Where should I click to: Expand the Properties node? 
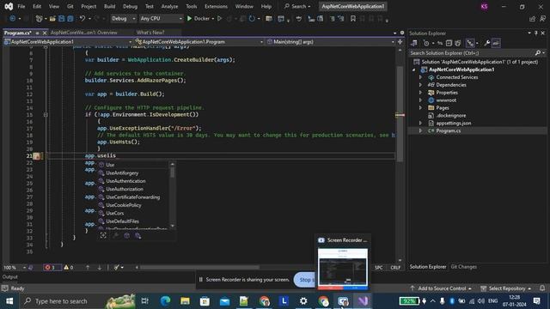pyautogui.click(x=420, y=93)
